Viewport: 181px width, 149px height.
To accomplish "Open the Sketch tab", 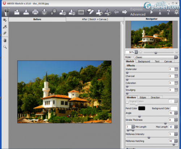I will pos(130,61).
